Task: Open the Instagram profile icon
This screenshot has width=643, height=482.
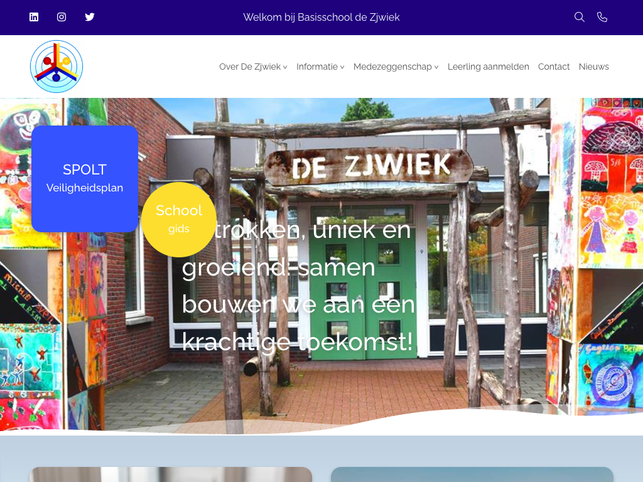Action: click(x=62, y=17)
